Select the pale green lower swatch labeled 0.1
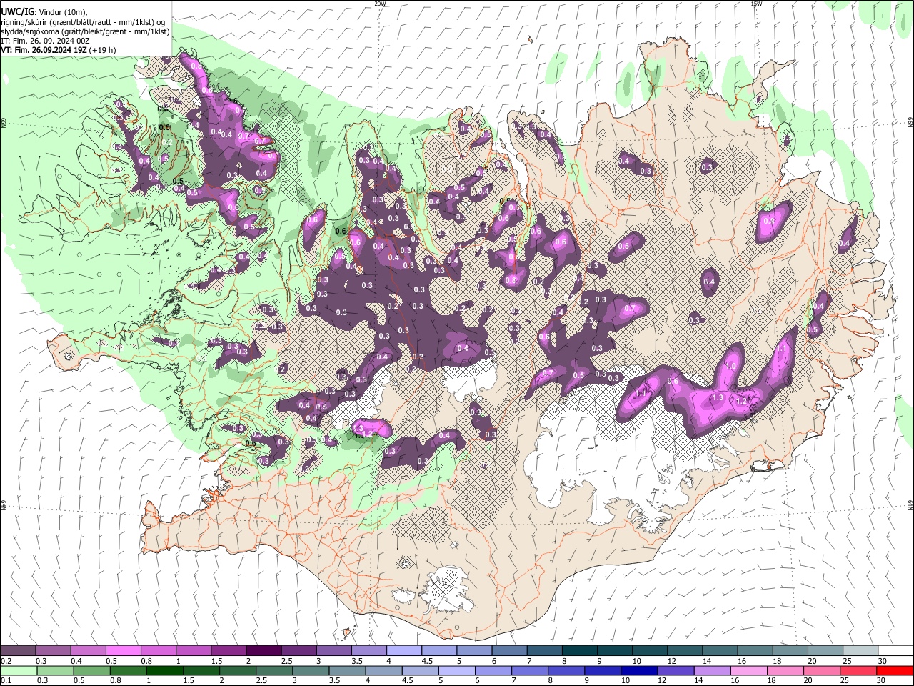The image size is (914, 686). 19,670
